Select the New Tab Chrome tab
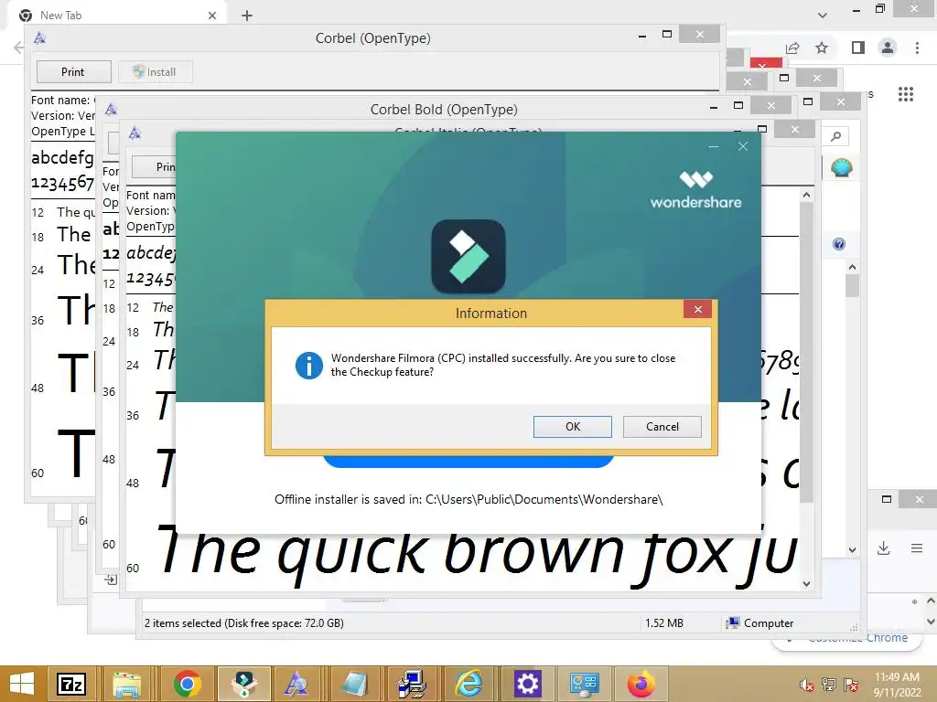This screenshot has width=937, height=702. coord(116,15)
